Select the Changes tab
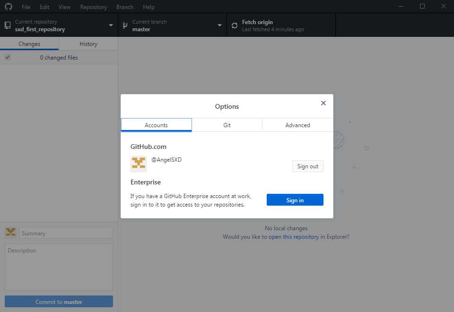Viewport: 454px width, 312px height. tap(29, 43)
